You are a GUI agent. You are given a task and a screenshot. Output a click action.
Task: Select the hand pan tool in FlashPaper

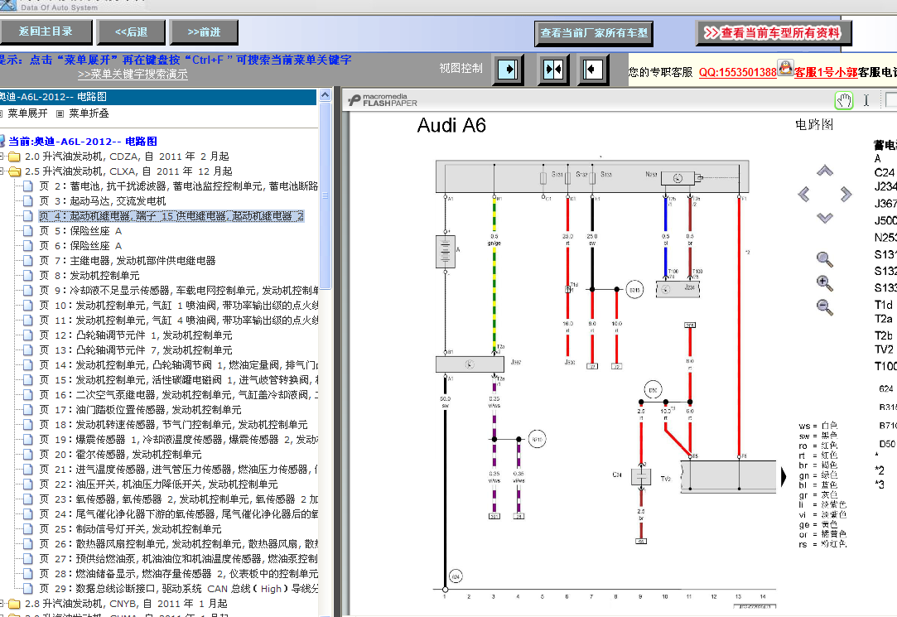[x=844, y=101]
